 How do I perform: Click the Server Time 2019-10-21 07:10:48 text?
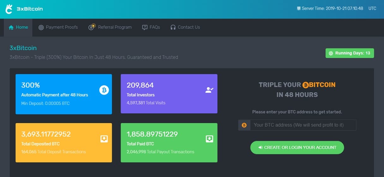tap(333, 9)
